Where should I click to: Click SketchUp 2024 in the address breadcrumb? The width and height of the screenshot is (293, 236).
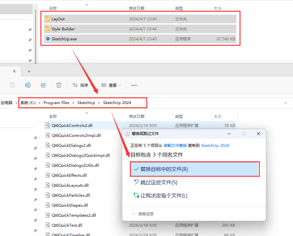(117, 103)
